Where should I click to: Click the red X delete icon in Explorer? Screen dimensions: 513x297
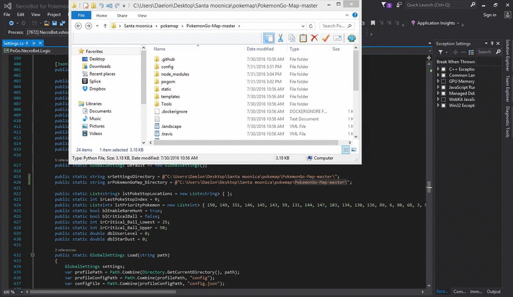315,38
